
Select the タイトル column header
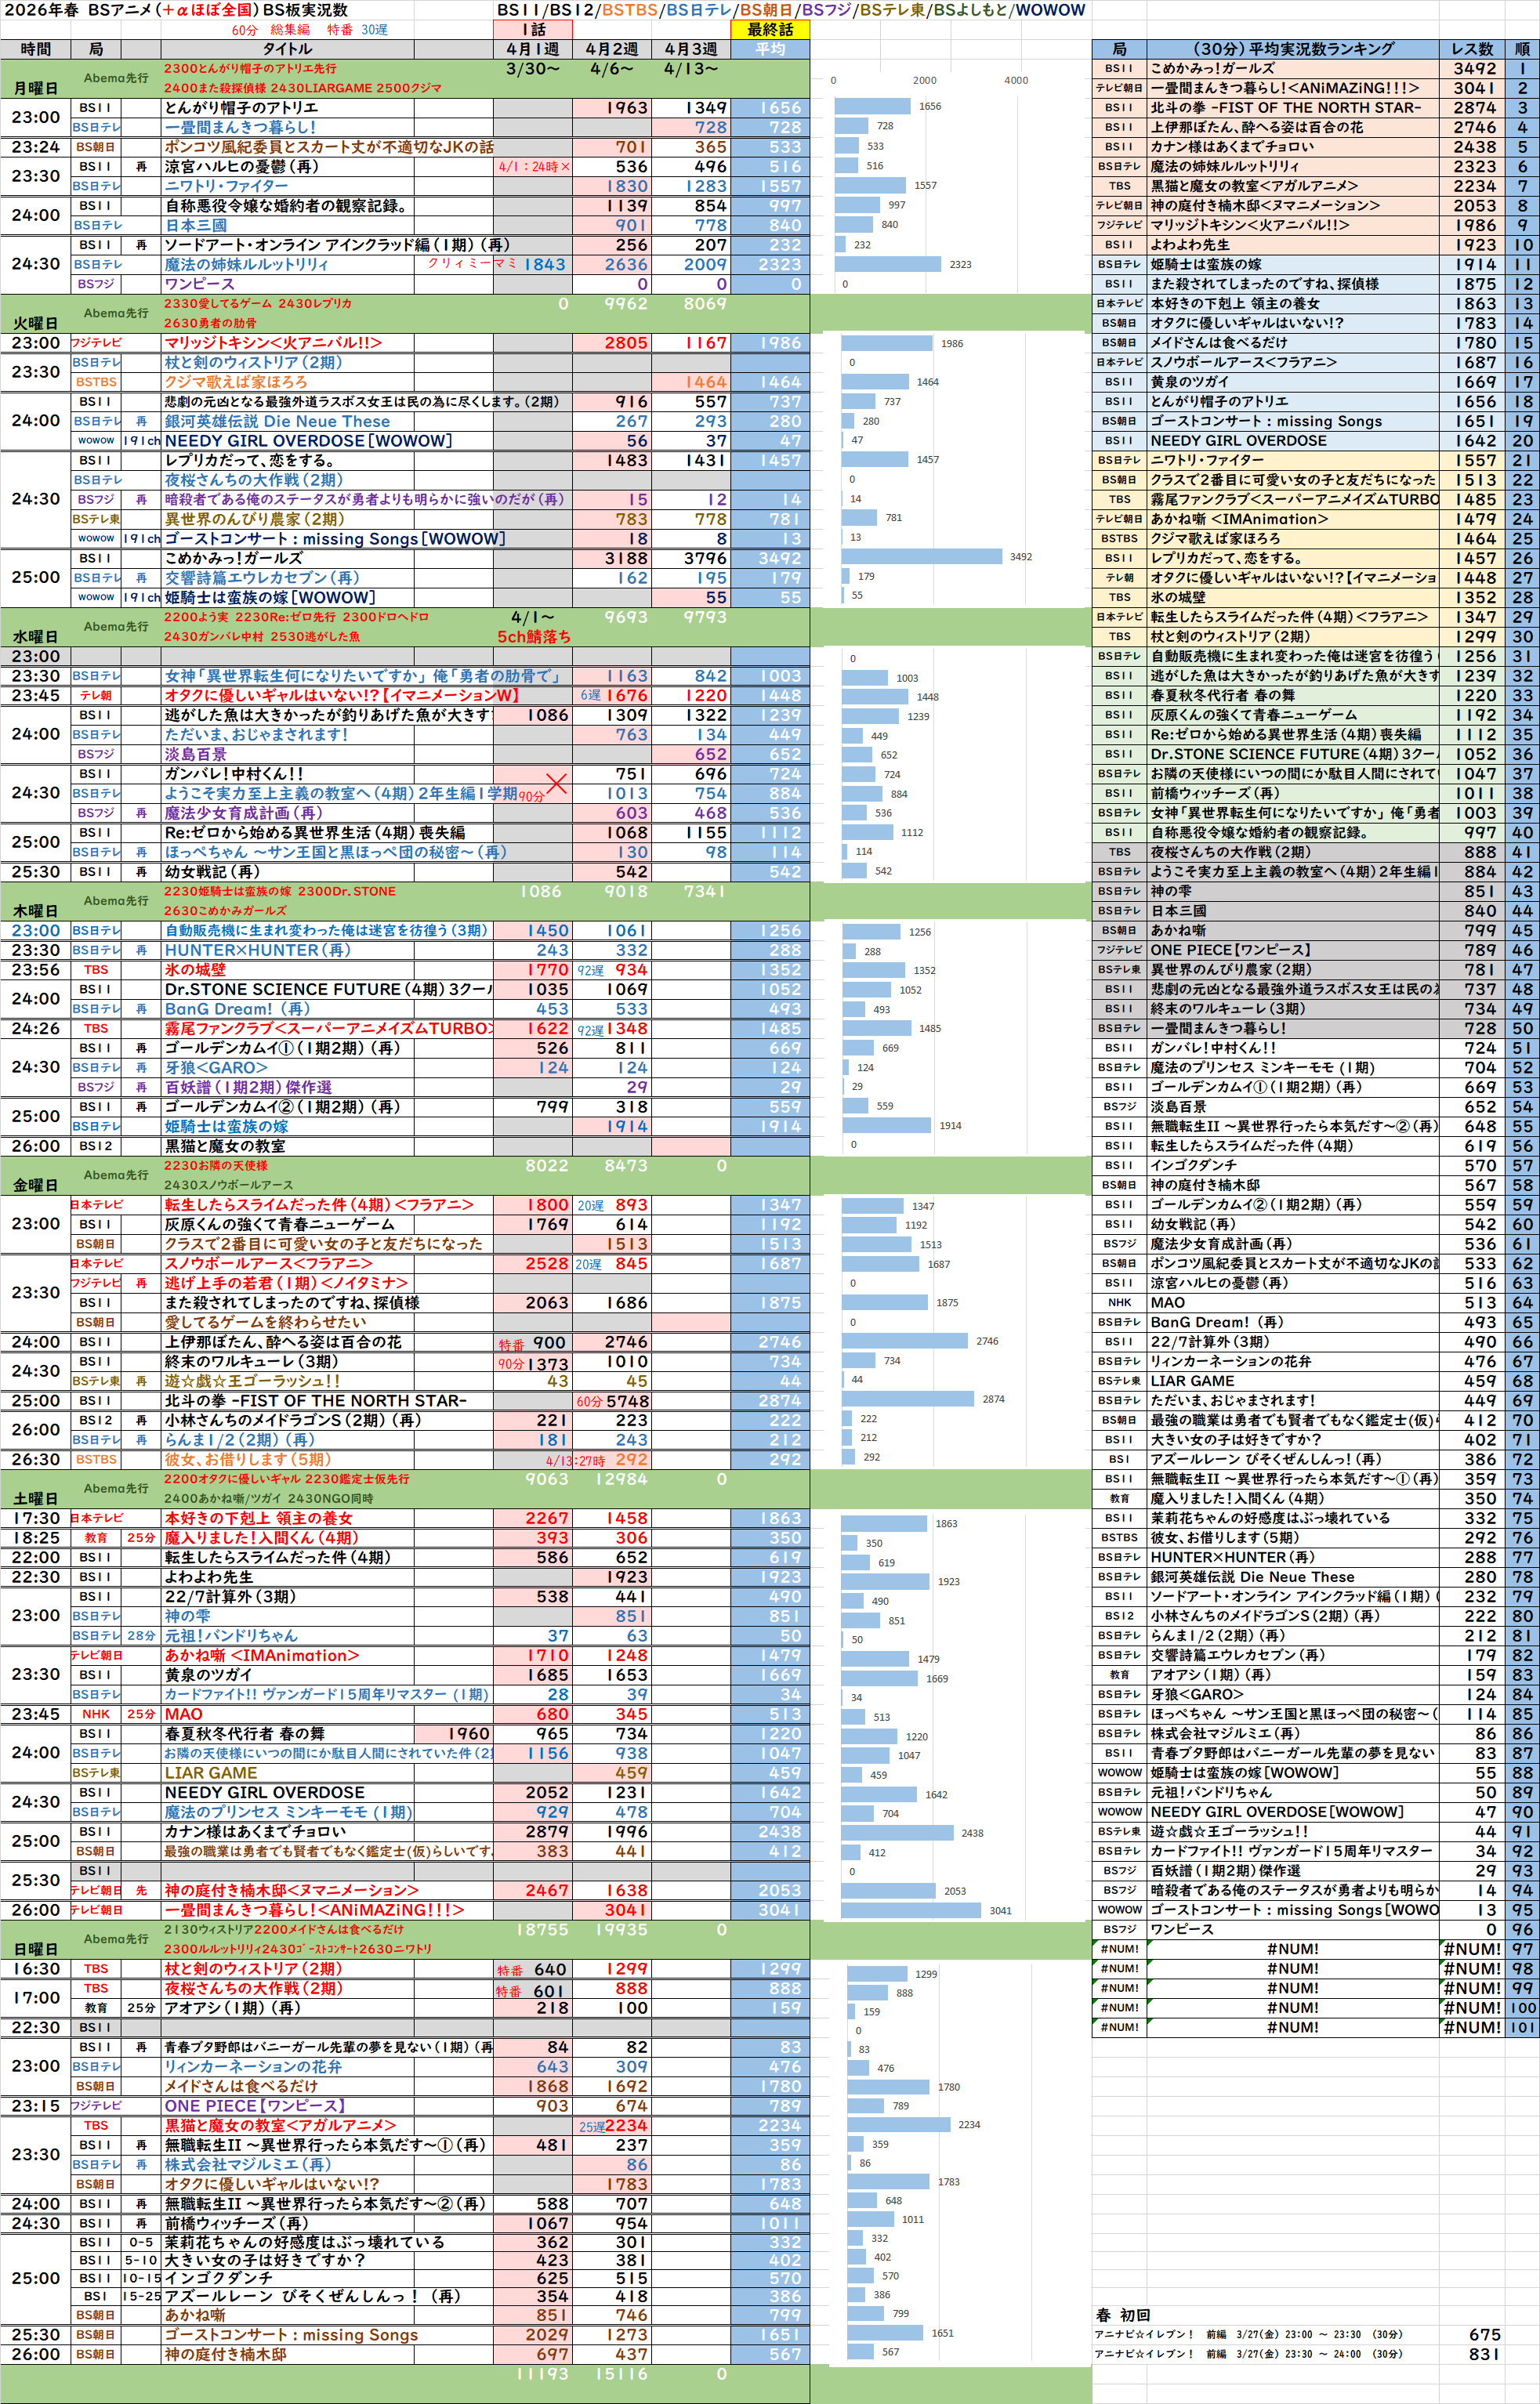[x=287, y=49]
